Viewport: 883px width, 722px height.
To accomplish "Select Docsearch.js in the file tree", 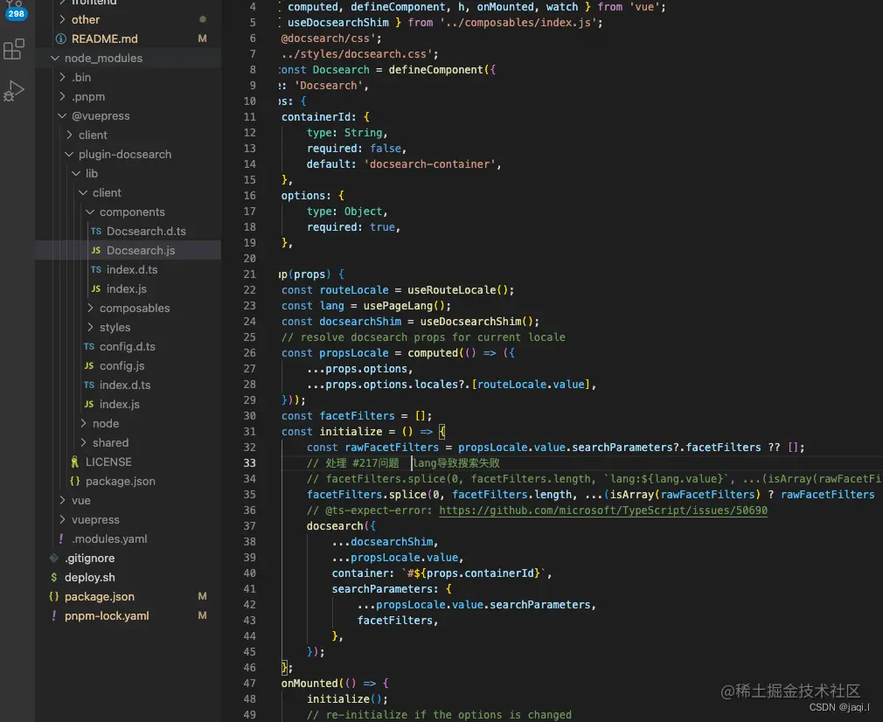I will tap(140, 251).
